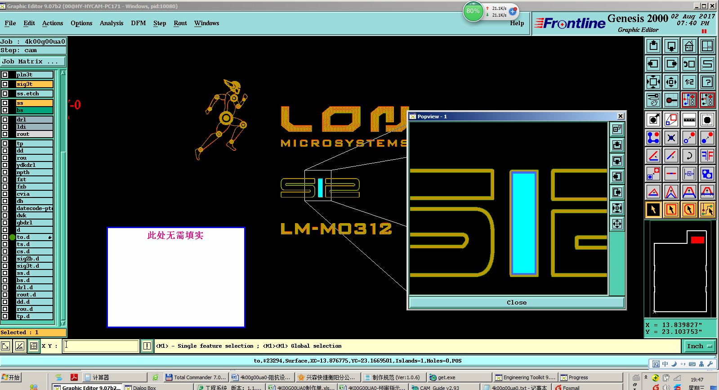Click the curved arrow rotate icon

[689, 156]
